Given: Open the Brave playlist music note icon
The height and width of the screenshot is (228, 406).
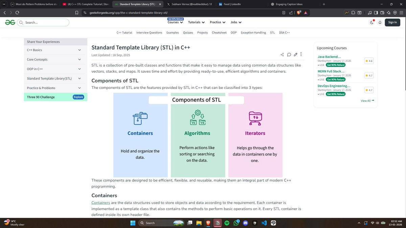Looking at the screenshot, I should [x=369, y=12].
